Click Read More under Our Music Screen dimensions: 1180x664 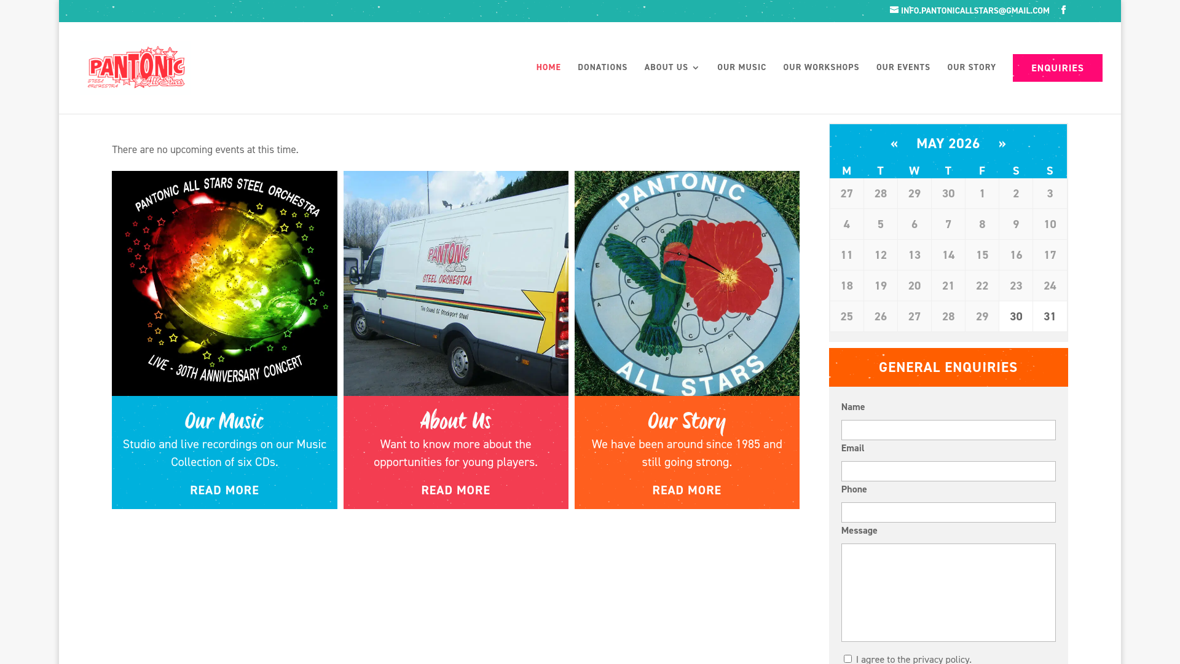[224, 490]
